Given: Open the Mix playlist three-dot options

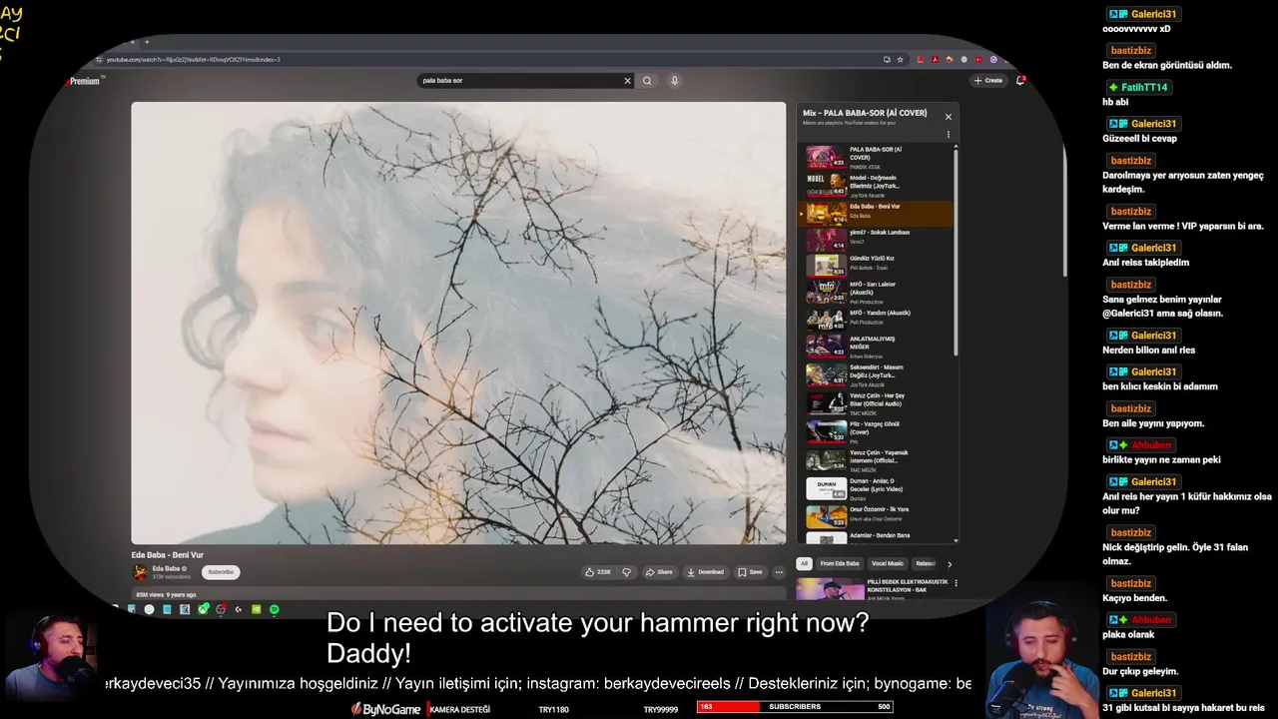Looking at the screenshot, I should tap(949, 134).
